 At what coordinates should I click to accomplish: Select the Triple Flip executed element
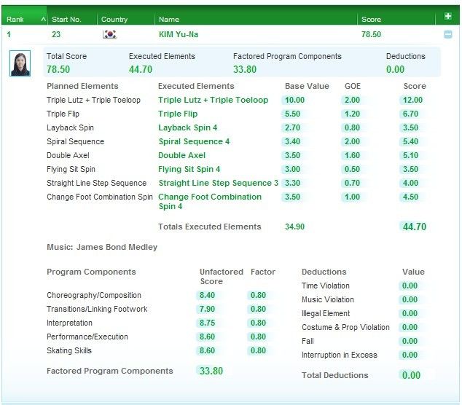178,114
